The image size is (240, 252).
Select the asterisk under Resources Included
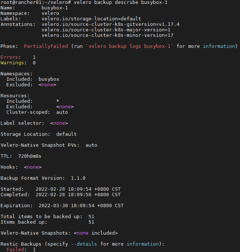pos(57,101)
